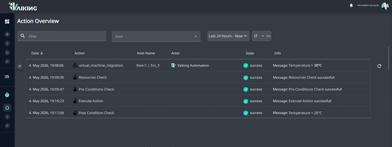Click the Resources Check action icon
This screenshot has width=392, height=147.
click(75, 77)
